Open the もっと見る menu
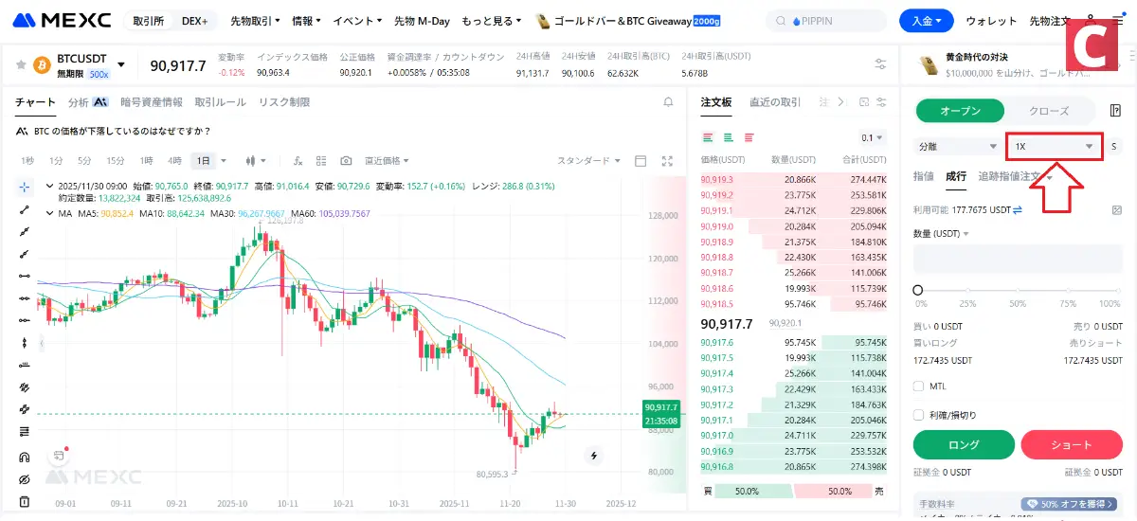The height and width of the screenshot is (521, 1137). 493,20
